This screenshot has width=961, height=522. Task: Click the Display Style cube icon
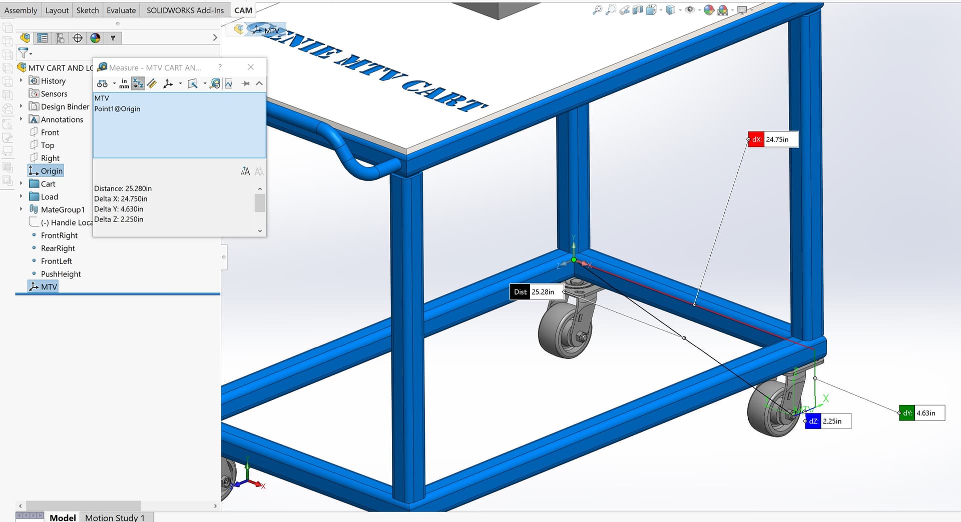click(x=671, y=10)
